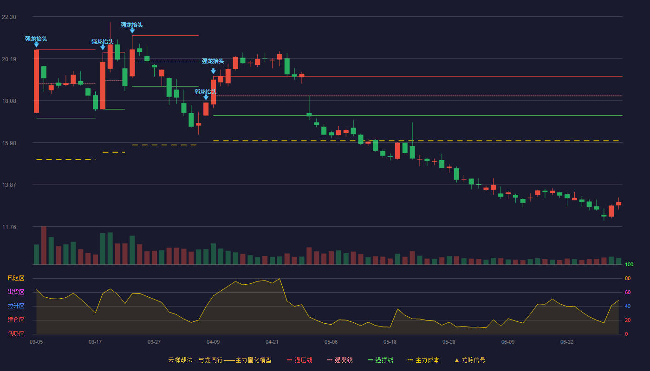This screenshot has width=650, height=371.
Task: Click the 04-09 date label
Action: 213,342
